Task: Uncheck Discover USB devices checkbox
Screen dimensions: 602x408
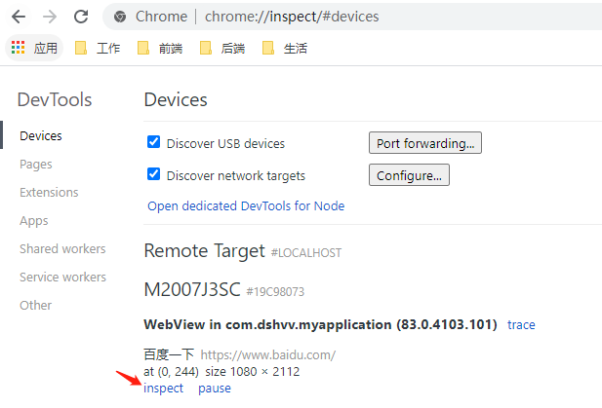Action: pos(153,142)
